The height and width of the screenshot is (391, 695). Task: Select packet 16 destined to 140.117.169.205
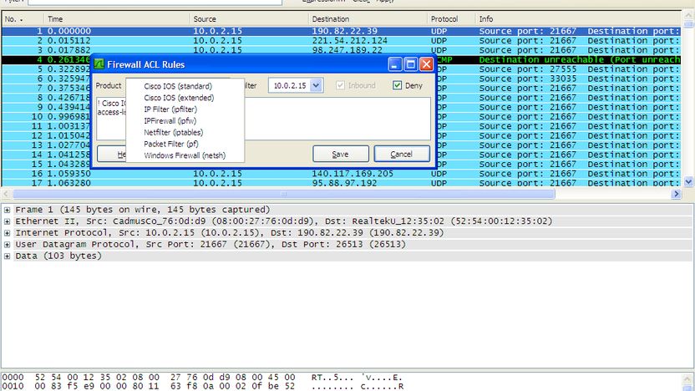(342, 173)
